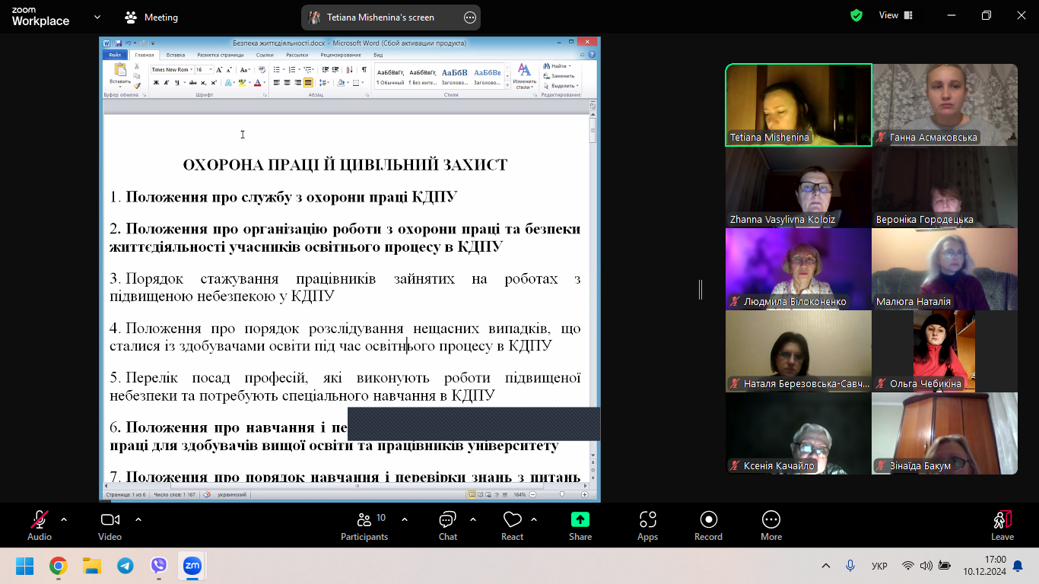Click the Zoom Video camera button
This screenshot has width=1039, height=584.
click(110, 526)
